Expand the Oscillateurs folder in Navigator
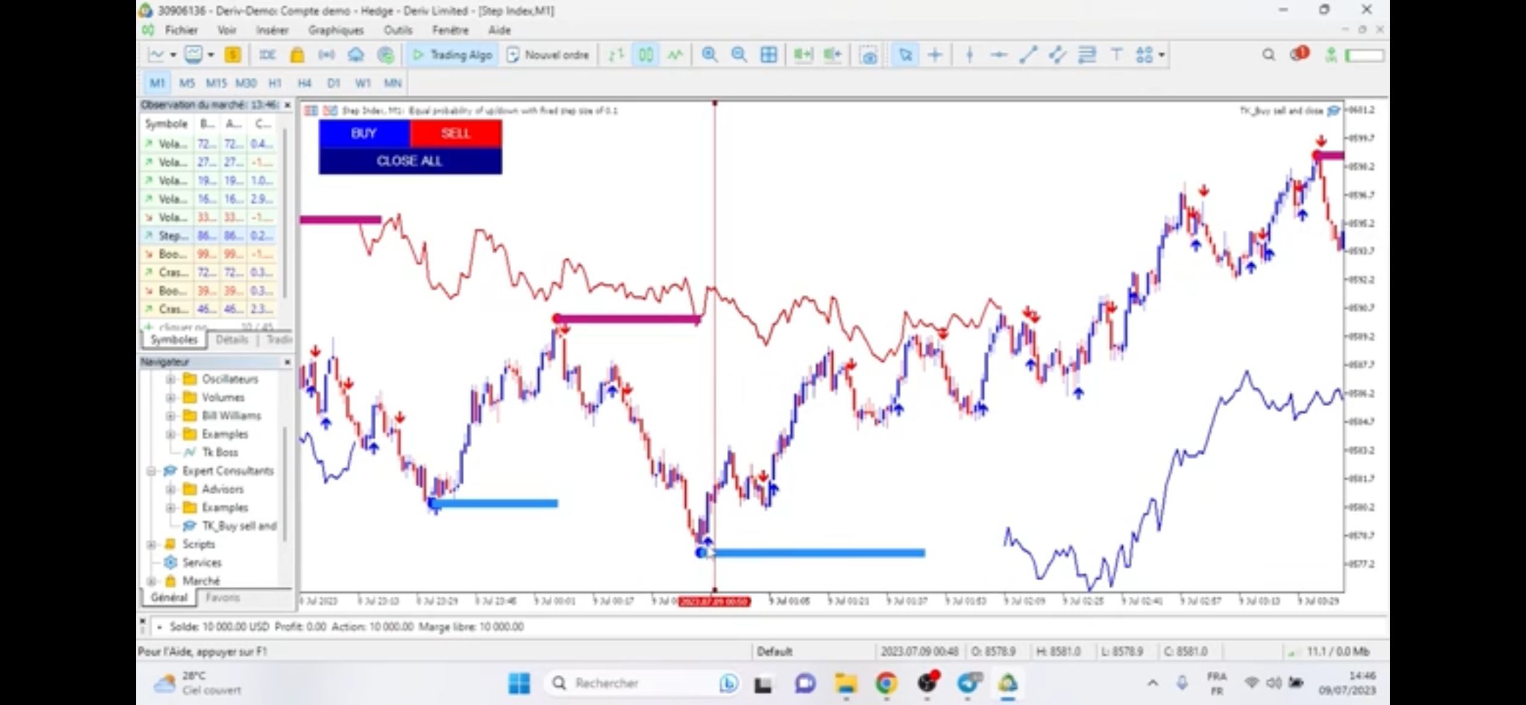The height and width of the screenshot is (705, 1526). 171,379
